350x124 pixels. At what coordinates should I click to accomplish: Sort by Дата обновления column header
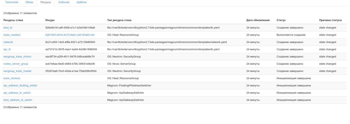[258, 20]
